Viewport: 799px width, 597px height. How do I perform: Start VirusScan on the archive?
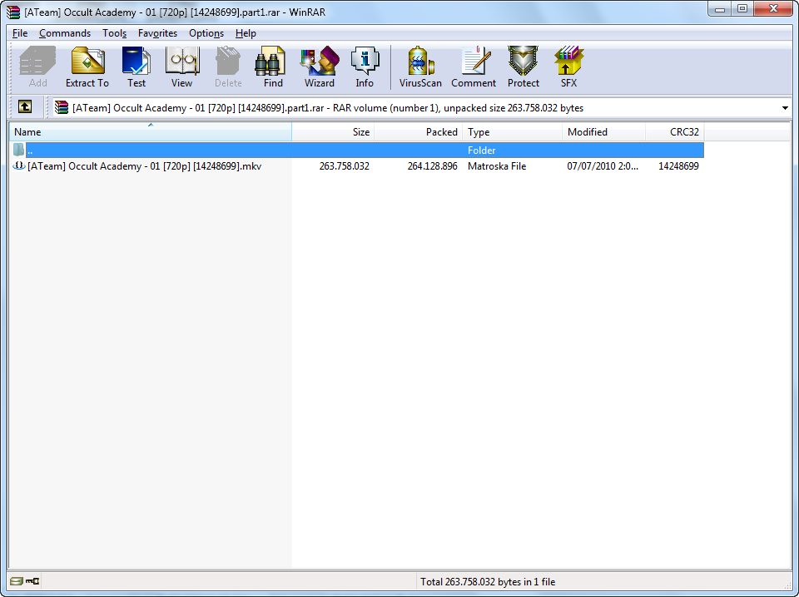coord(420,67)
